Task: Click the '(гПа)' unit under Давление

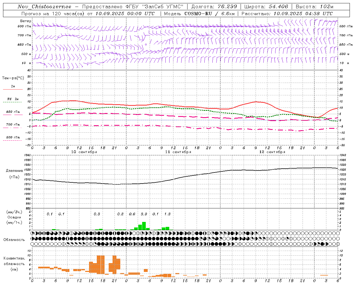Action: pos(14,177)
